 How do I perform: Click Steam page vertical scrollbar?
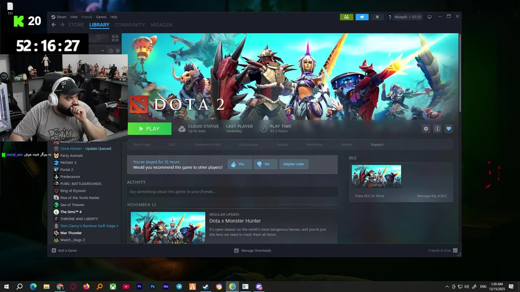pos(460,73)
